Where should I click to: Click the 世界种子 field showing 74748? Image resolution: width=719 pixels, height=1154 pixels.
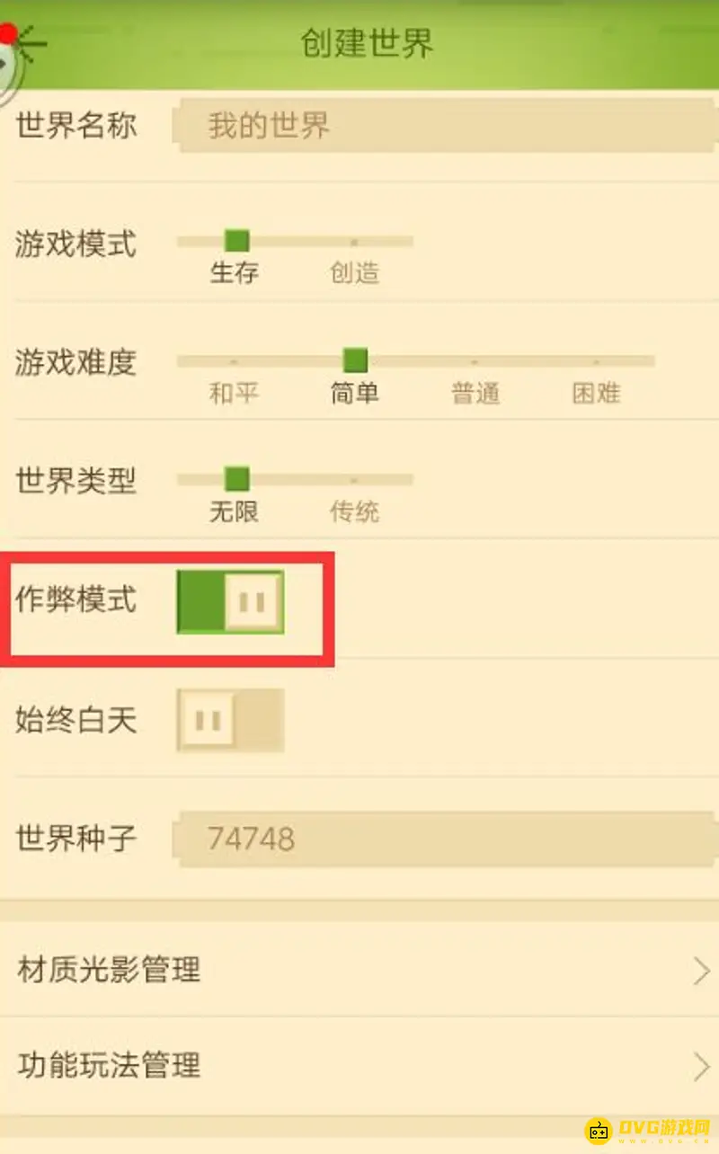447,839
